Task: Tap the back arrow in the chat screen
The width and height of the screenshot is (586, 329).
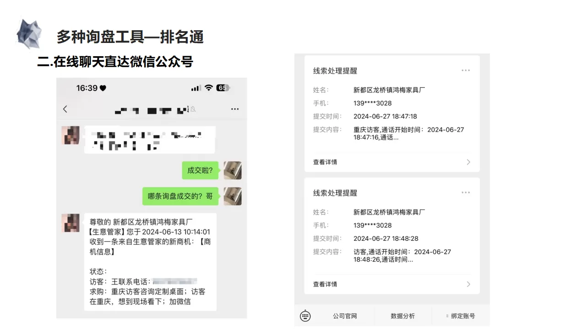Action: [x=65, y=109]
